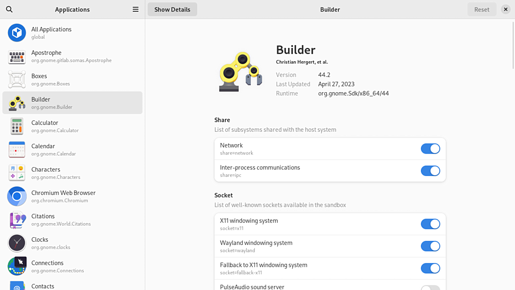
Task: Select the Citations app icon
Action: [17, 220]
